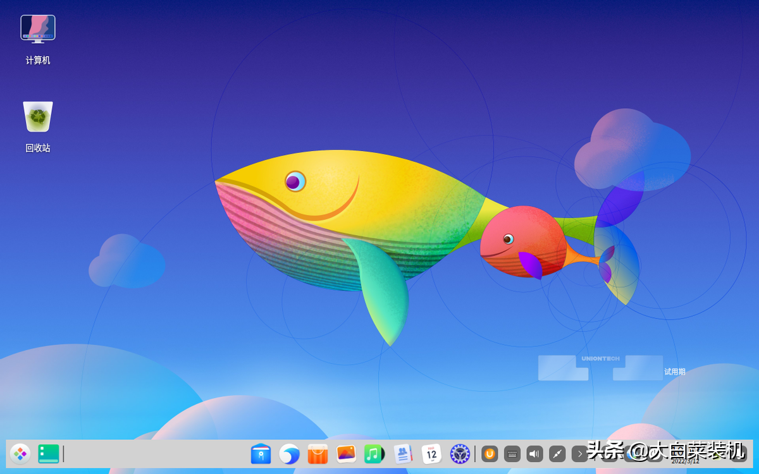This screenshot has width=759, height=474.
Task: Open the onscreen keyboard tray icon
Action: click(x=512, y=453)
